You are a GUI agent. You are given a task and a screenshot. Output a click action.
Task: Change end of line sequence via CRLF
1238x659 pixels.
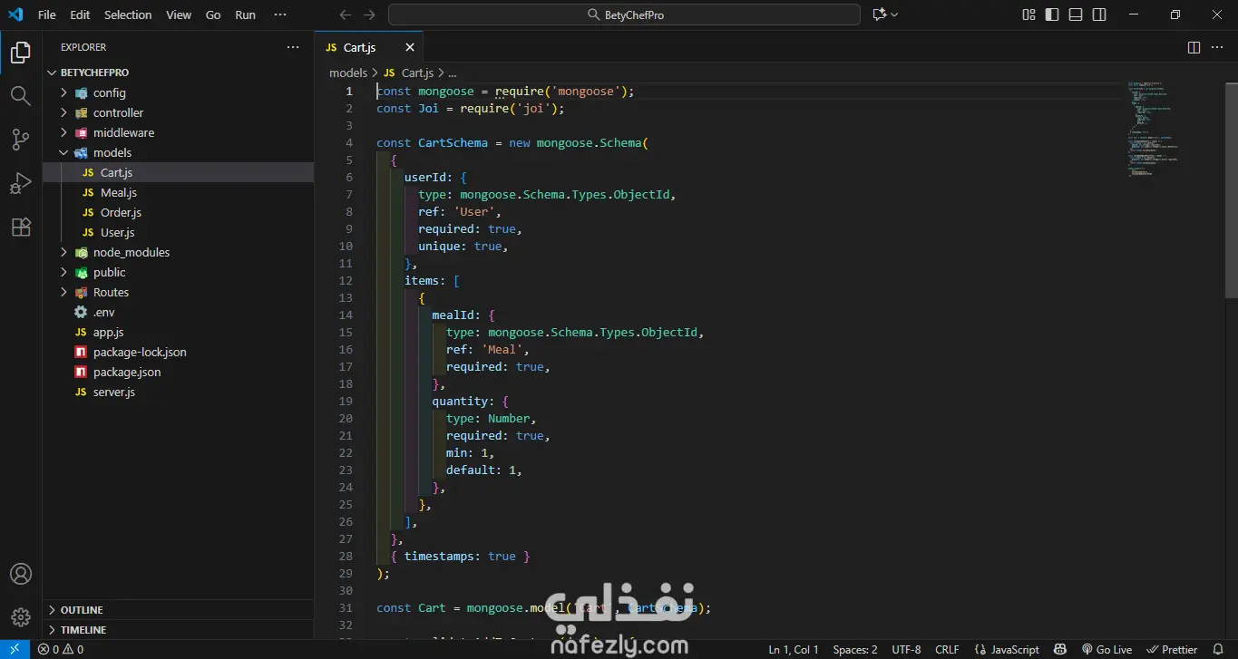pyautogui.click(x=947, y=649)
